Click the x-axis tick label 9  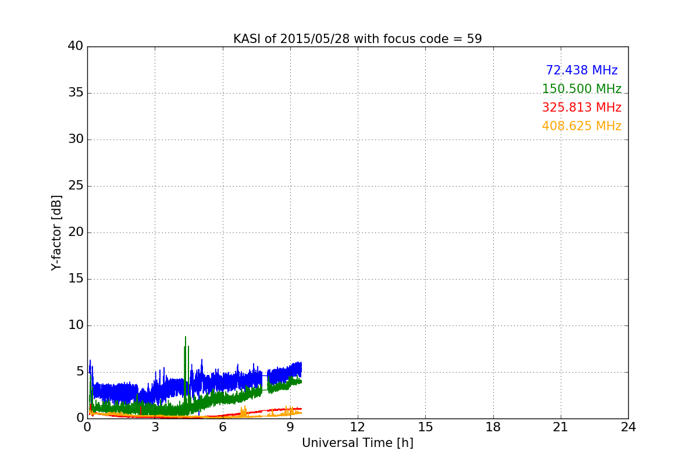click(x=290, y=427)
